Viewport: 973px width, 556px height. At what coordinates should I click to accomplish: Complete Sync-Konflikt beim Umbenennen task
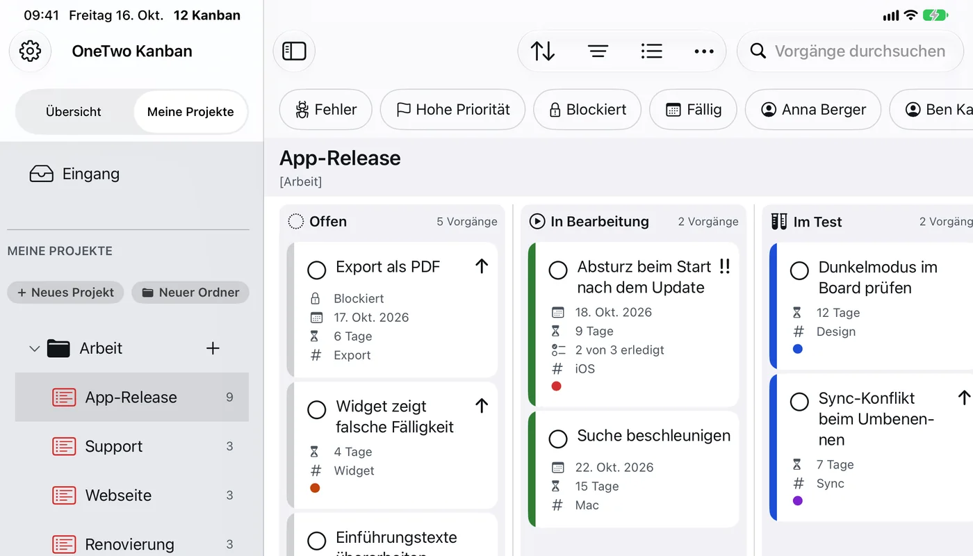pos(799,401)
